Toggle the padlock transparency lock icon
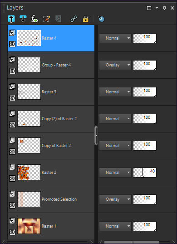Screen dimensions: 177x244 (86, 19)
